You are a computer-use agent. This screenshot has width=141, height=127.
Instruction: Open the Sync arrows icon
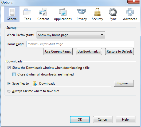pyautogui.click(x=113, y=12)
